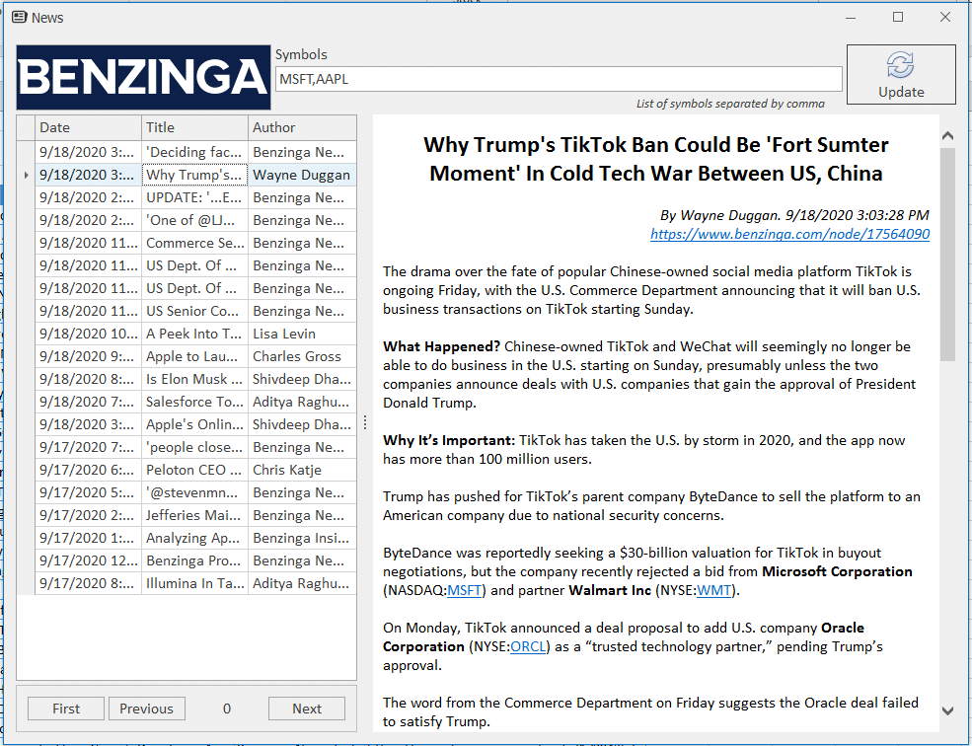Open the ORCL ticker link
This screenshot has height=746, width=972.
(528, 646)
